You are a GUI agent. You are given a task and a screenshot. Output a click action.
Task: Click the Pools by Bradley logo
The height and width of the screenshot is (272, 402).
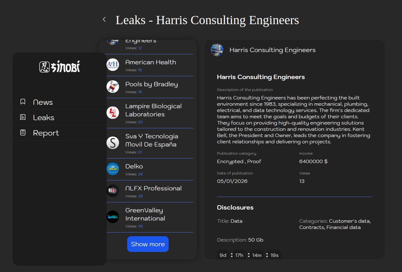(113, 87)
